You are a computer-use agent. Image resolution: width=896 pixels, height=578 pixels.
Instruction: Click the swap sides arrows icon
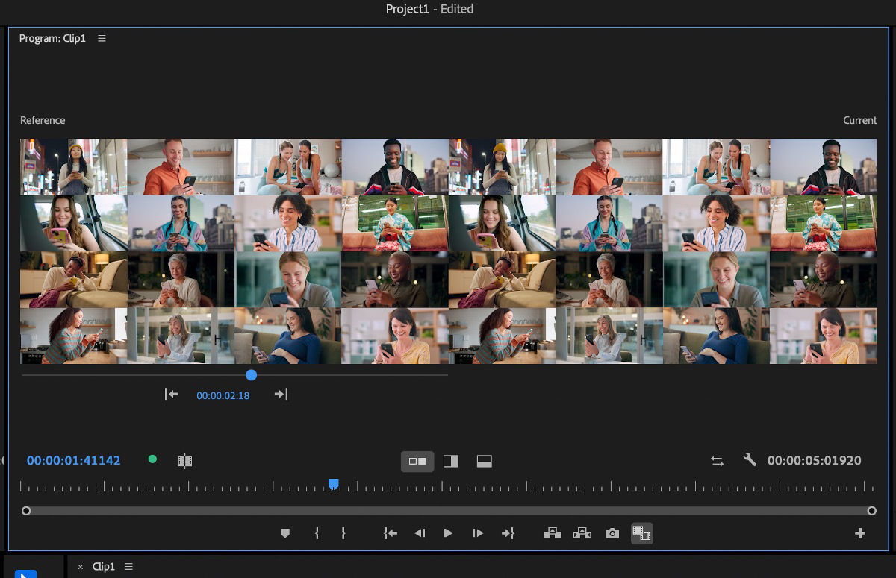pos(718,461)
